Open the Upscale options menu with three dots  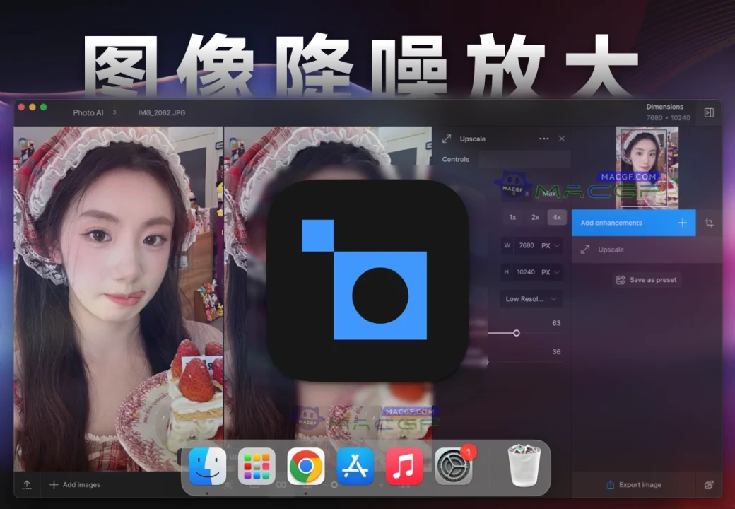point(545,139)
